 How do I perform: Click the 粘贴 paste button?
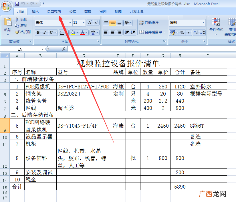[8, 24]
